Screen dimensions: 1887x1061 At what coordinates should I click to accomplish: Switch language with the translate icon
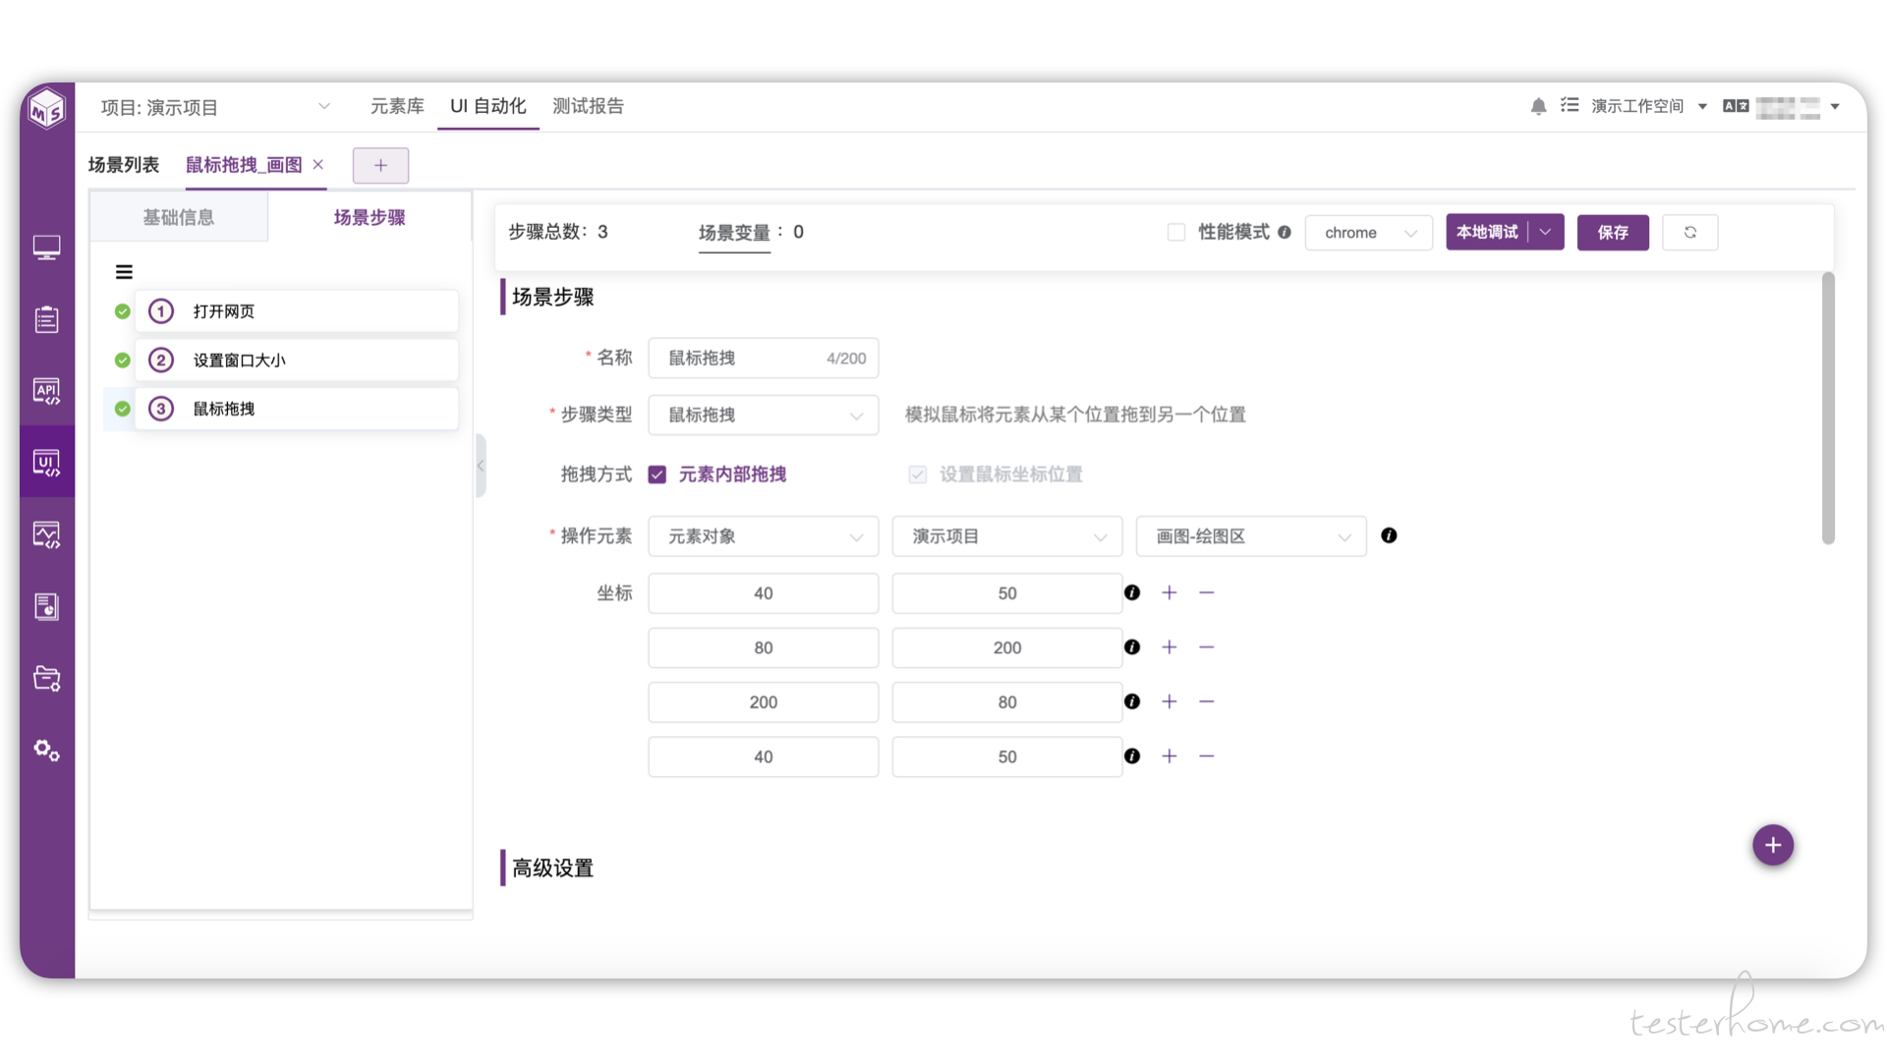click(1736, 106)
